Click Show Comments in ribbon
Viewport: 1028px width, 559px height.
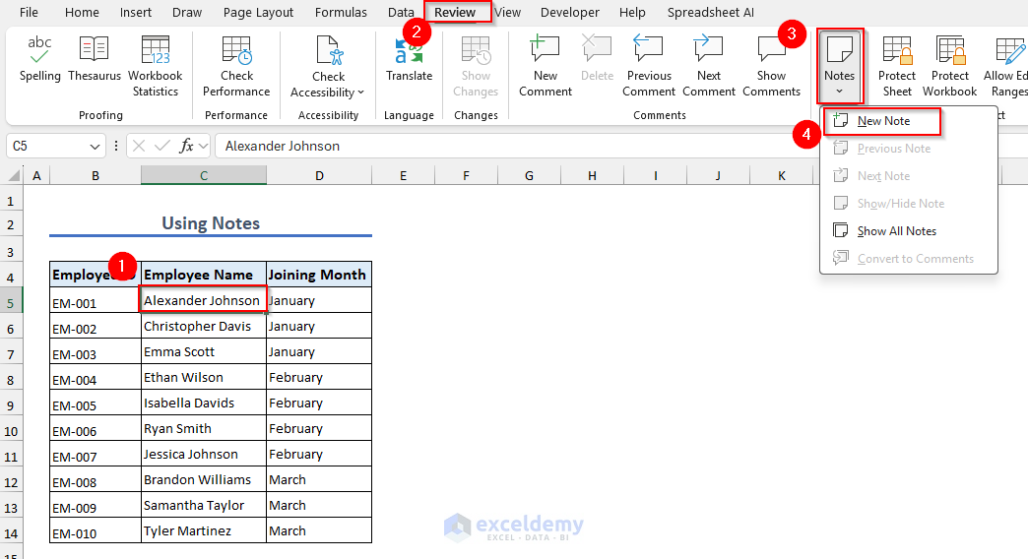coord(771,66)
